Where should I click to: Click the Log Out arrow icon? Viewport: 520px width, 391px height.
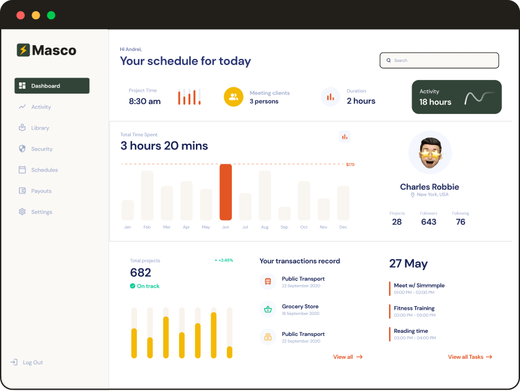(x=14, y=362)
